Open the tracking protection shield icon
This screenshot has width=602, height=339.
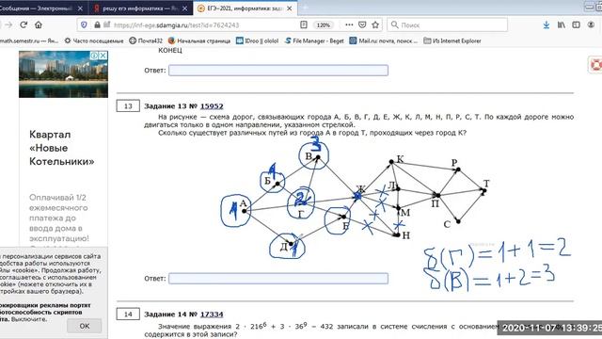pyautogui.click(x=84, y=25)
